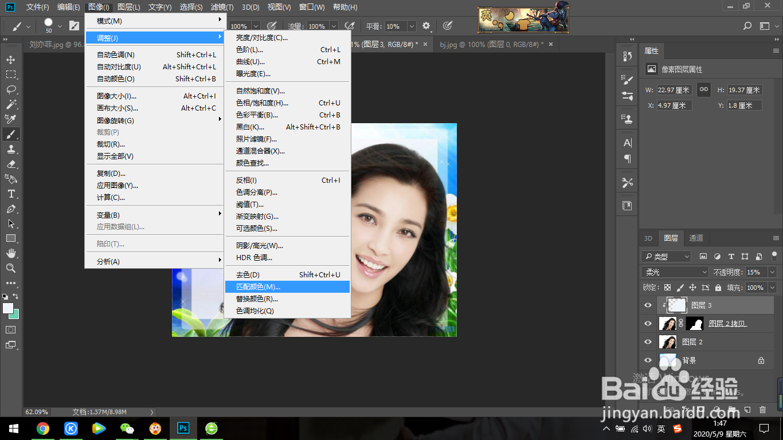This screenshot has height=440, width=783.
Task: Choose 色相/饱和度(H)... menu item
Action: click(287, 103)
